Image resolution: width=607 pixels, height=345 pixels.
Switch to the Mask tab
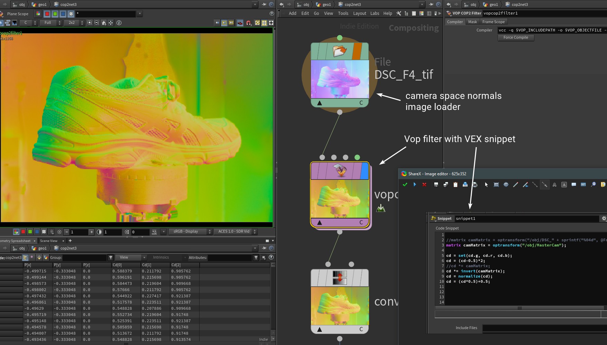click(x=472, y=22)
